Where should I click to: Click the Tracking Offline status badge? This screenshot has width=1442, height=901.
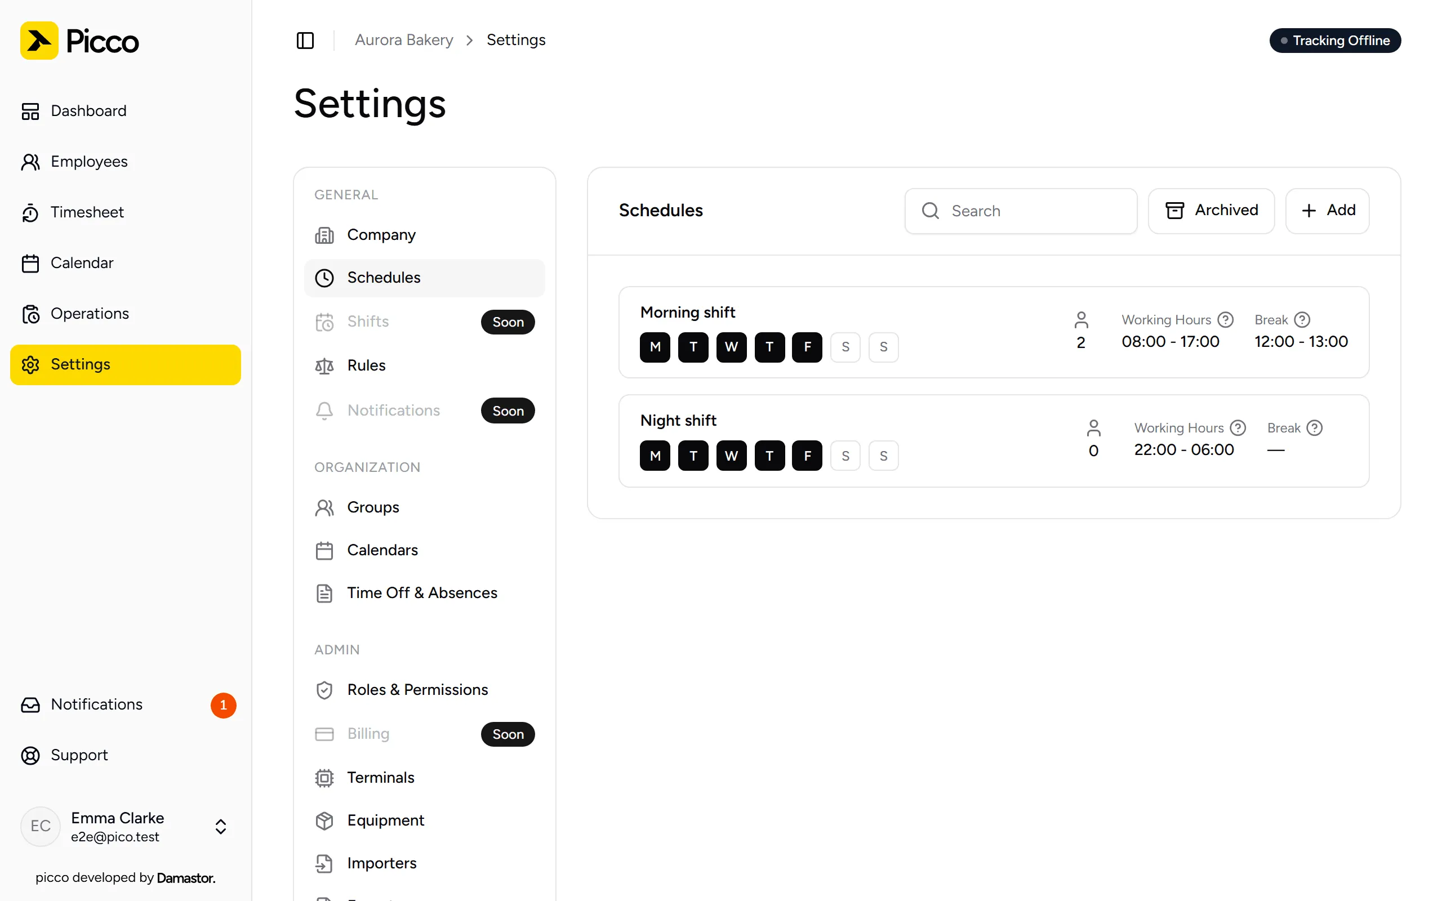[1335, 41]
